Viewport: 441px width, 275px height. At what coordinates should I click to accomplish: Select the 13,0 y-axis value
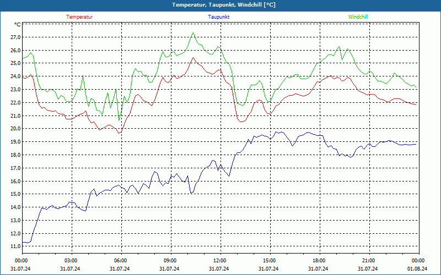click(15, 221)
